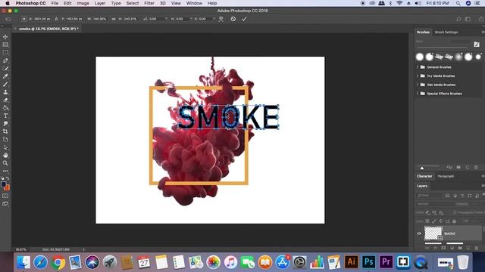This screenshot has height=272, width=485.
Task: Expand the General Brushes folder
Action: (x=418, y=67)
